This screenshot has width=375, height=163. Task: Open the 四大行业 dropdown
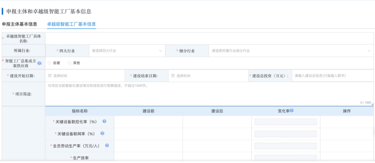[x=127, y=51]
